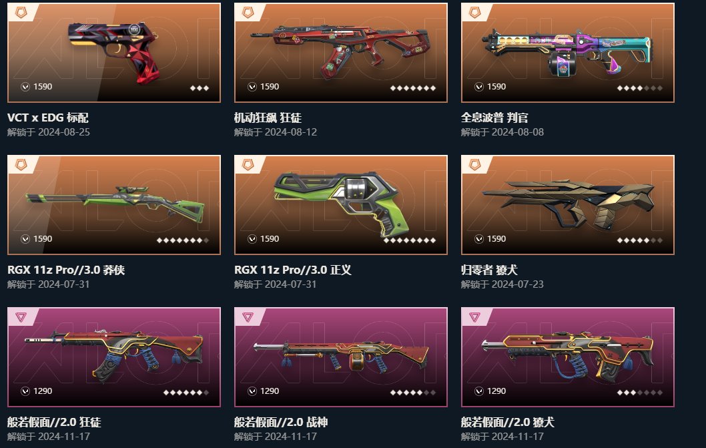Open the 般若假面//2.0 獠犬 skin card
Viewport: 706px width, 448px height.
(x=568, y=357)
